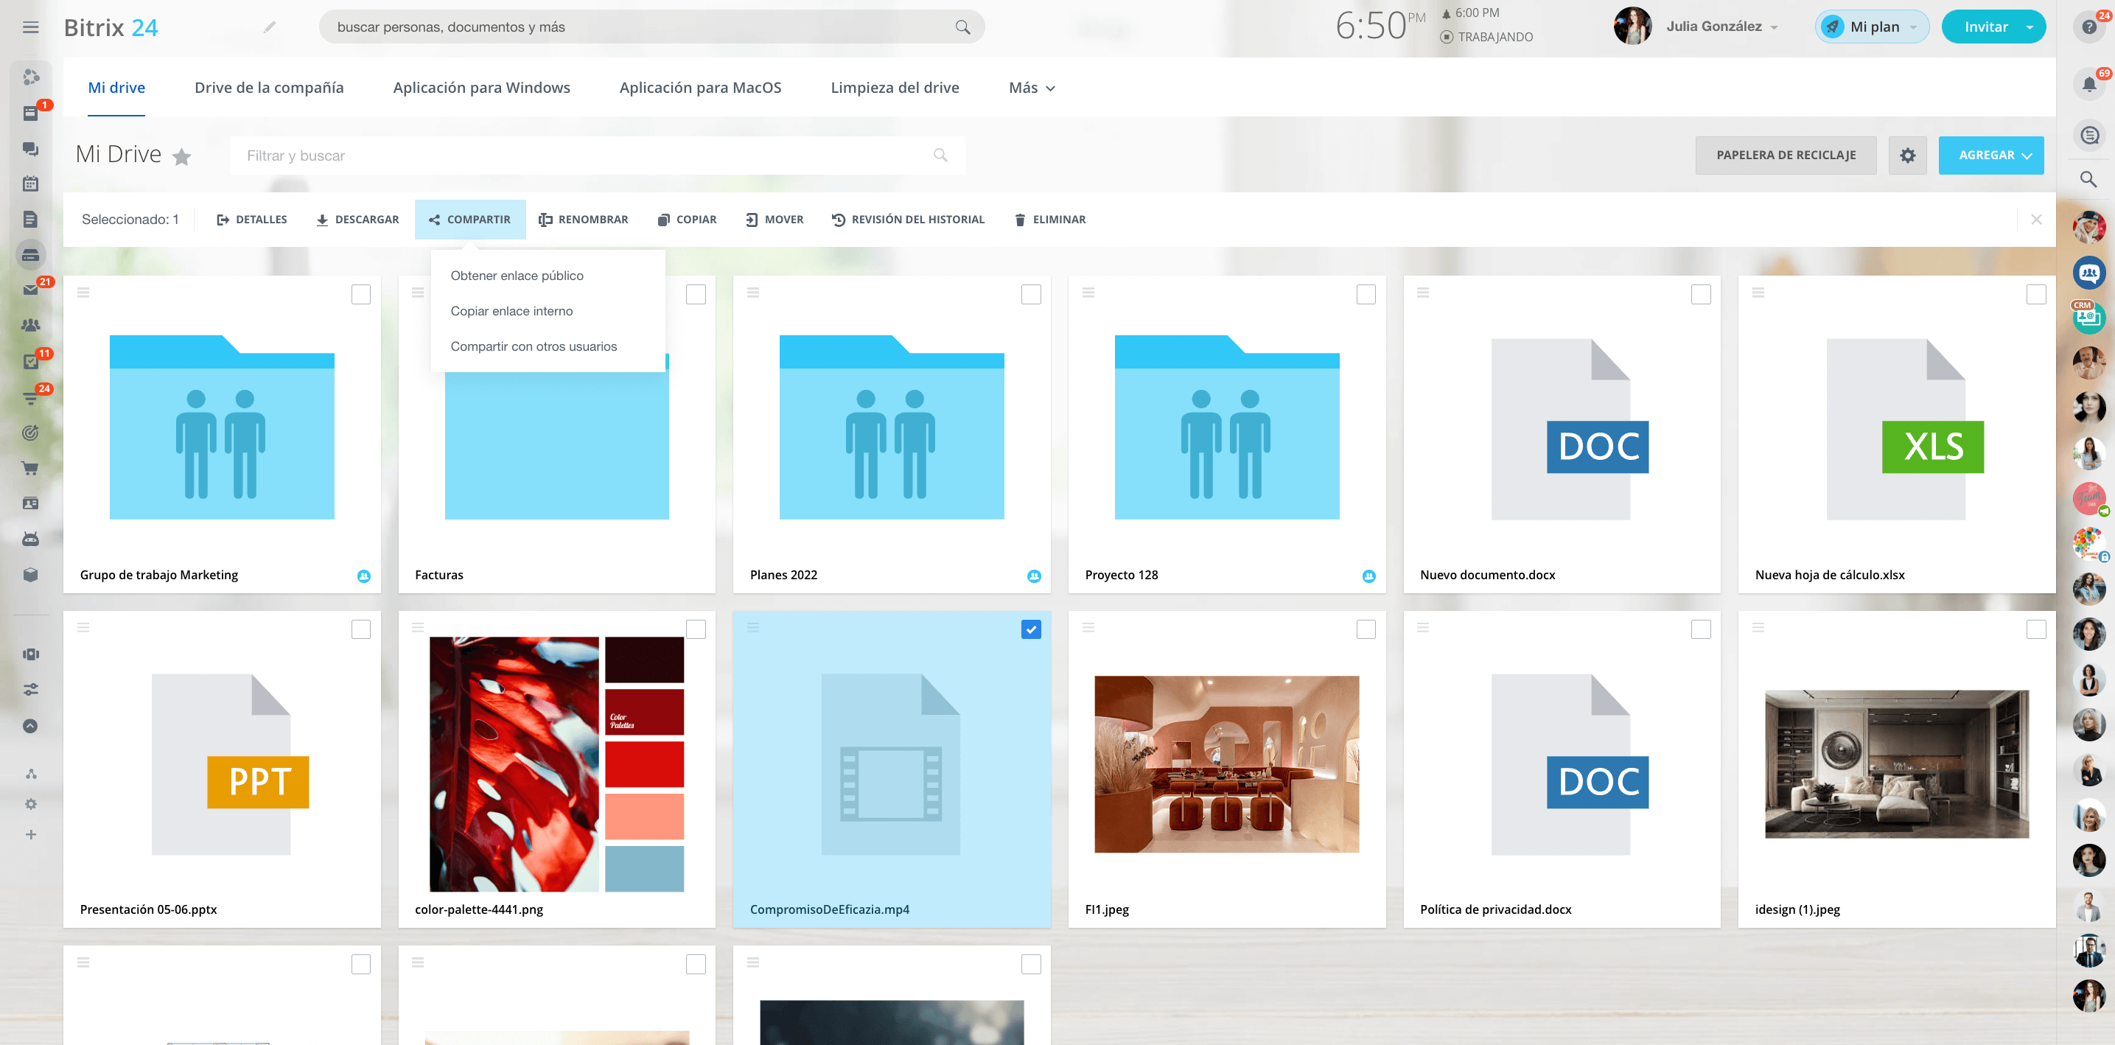Open the help question mark icon
The width and height of the screenshot is (2115, 1045).
(x=2088, y=27)
